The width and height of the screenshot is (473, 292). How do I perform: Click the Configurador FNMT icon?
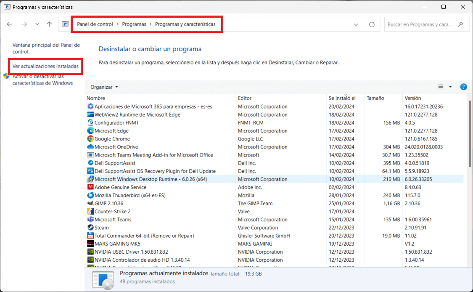[x=90, y=122]
